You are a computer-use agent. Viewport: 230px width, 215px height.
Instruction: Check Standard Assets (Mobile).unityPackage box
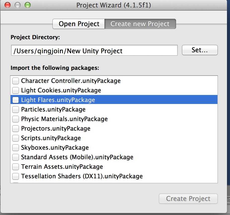(16, 157)
